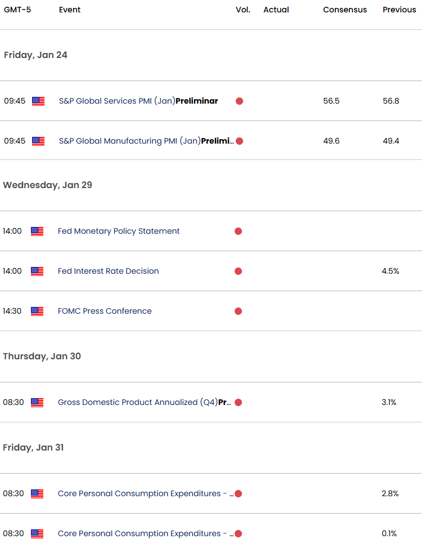Click the US flag beside Manufacturing PMI
This screenshot has width=422, height=548.
pyautogui.click(x=38, y=141)
